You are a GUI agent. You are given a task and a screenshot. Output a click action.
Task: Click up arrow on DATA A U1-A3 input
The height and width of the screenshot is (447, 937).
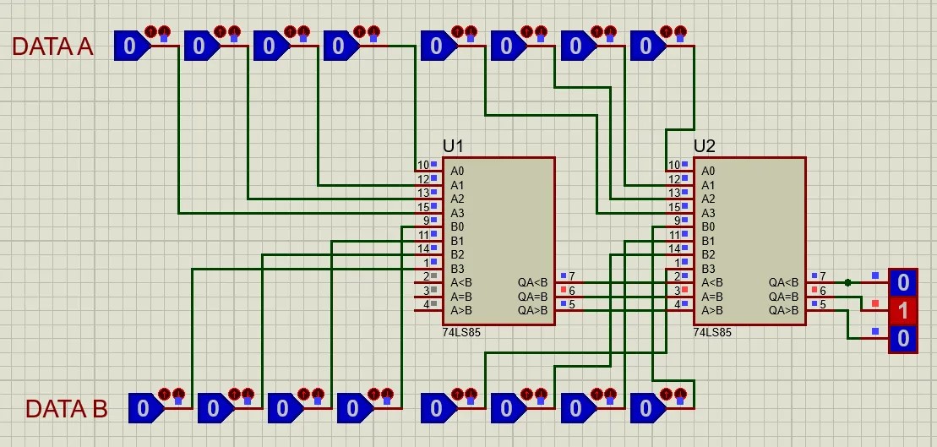tap(151, 31)
